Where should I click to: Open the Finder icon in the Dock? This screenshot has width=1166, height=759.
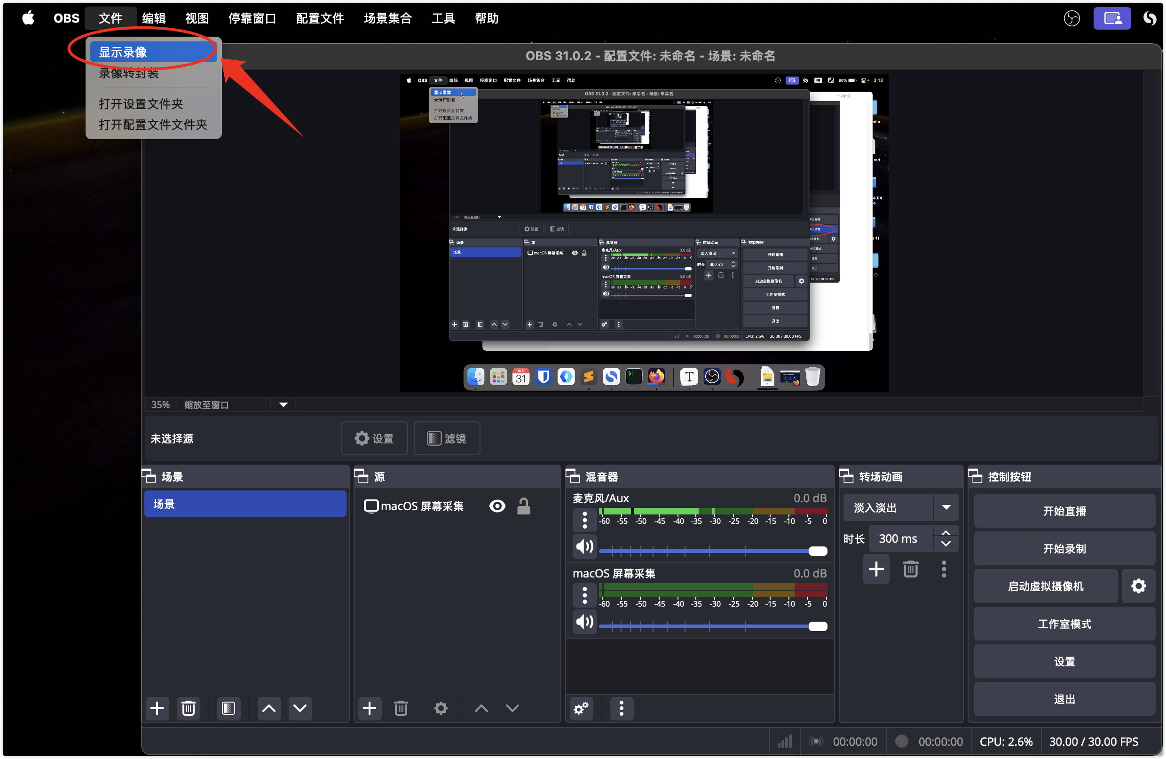(x=475, y=377)
